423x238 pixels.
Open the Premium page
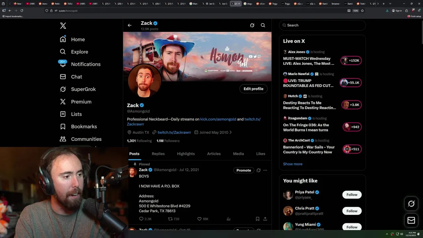pos(75,102)
